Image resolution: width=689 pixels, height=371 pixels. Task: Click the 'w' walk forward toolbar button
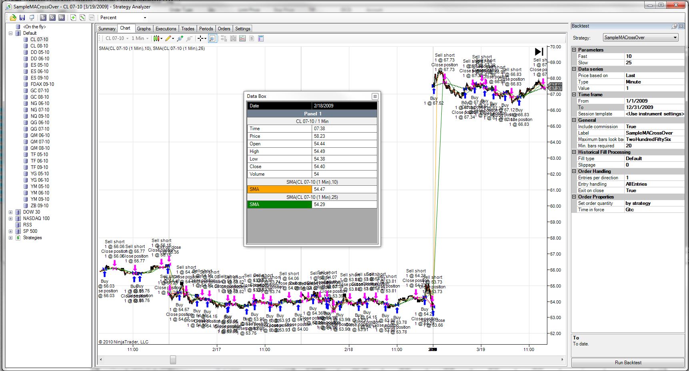(62, 18)
